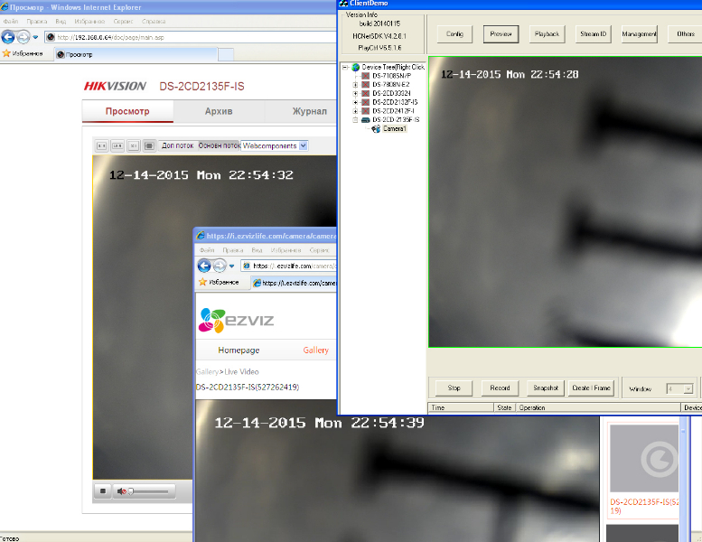Image resolution: width=702 pixels, height=542 pixels.
Task: Open the Избранное menu in Hikvision browser window
Action: [89, 21]
